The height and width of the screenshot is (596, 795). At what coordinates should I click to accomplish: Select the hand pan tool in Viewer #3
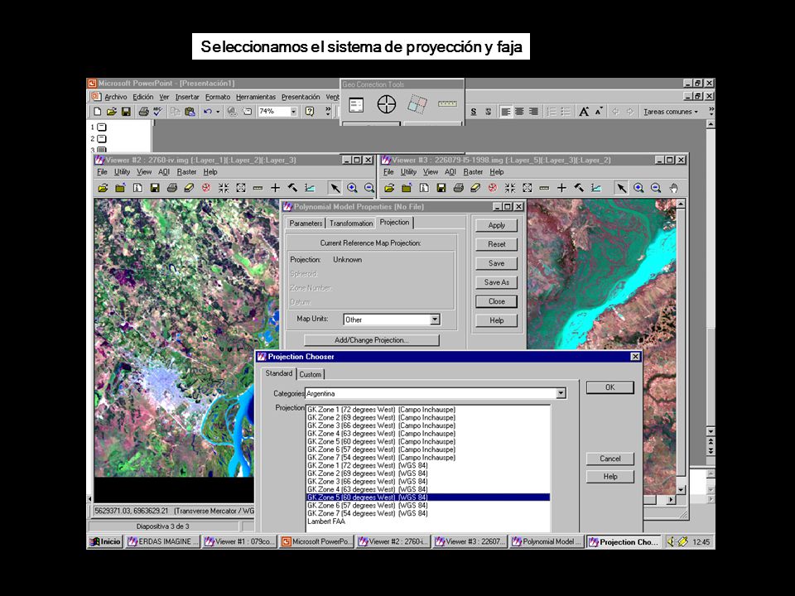tap(673, 188)
